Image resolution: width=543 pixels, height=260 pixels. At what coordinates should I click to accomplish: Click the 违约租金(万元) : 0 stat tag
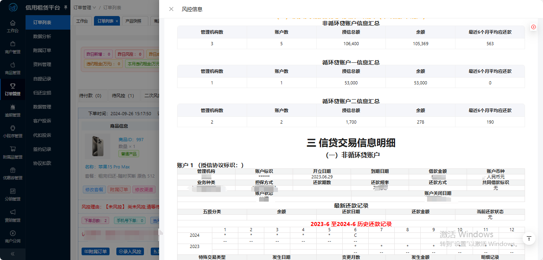[x=104, y=64]
